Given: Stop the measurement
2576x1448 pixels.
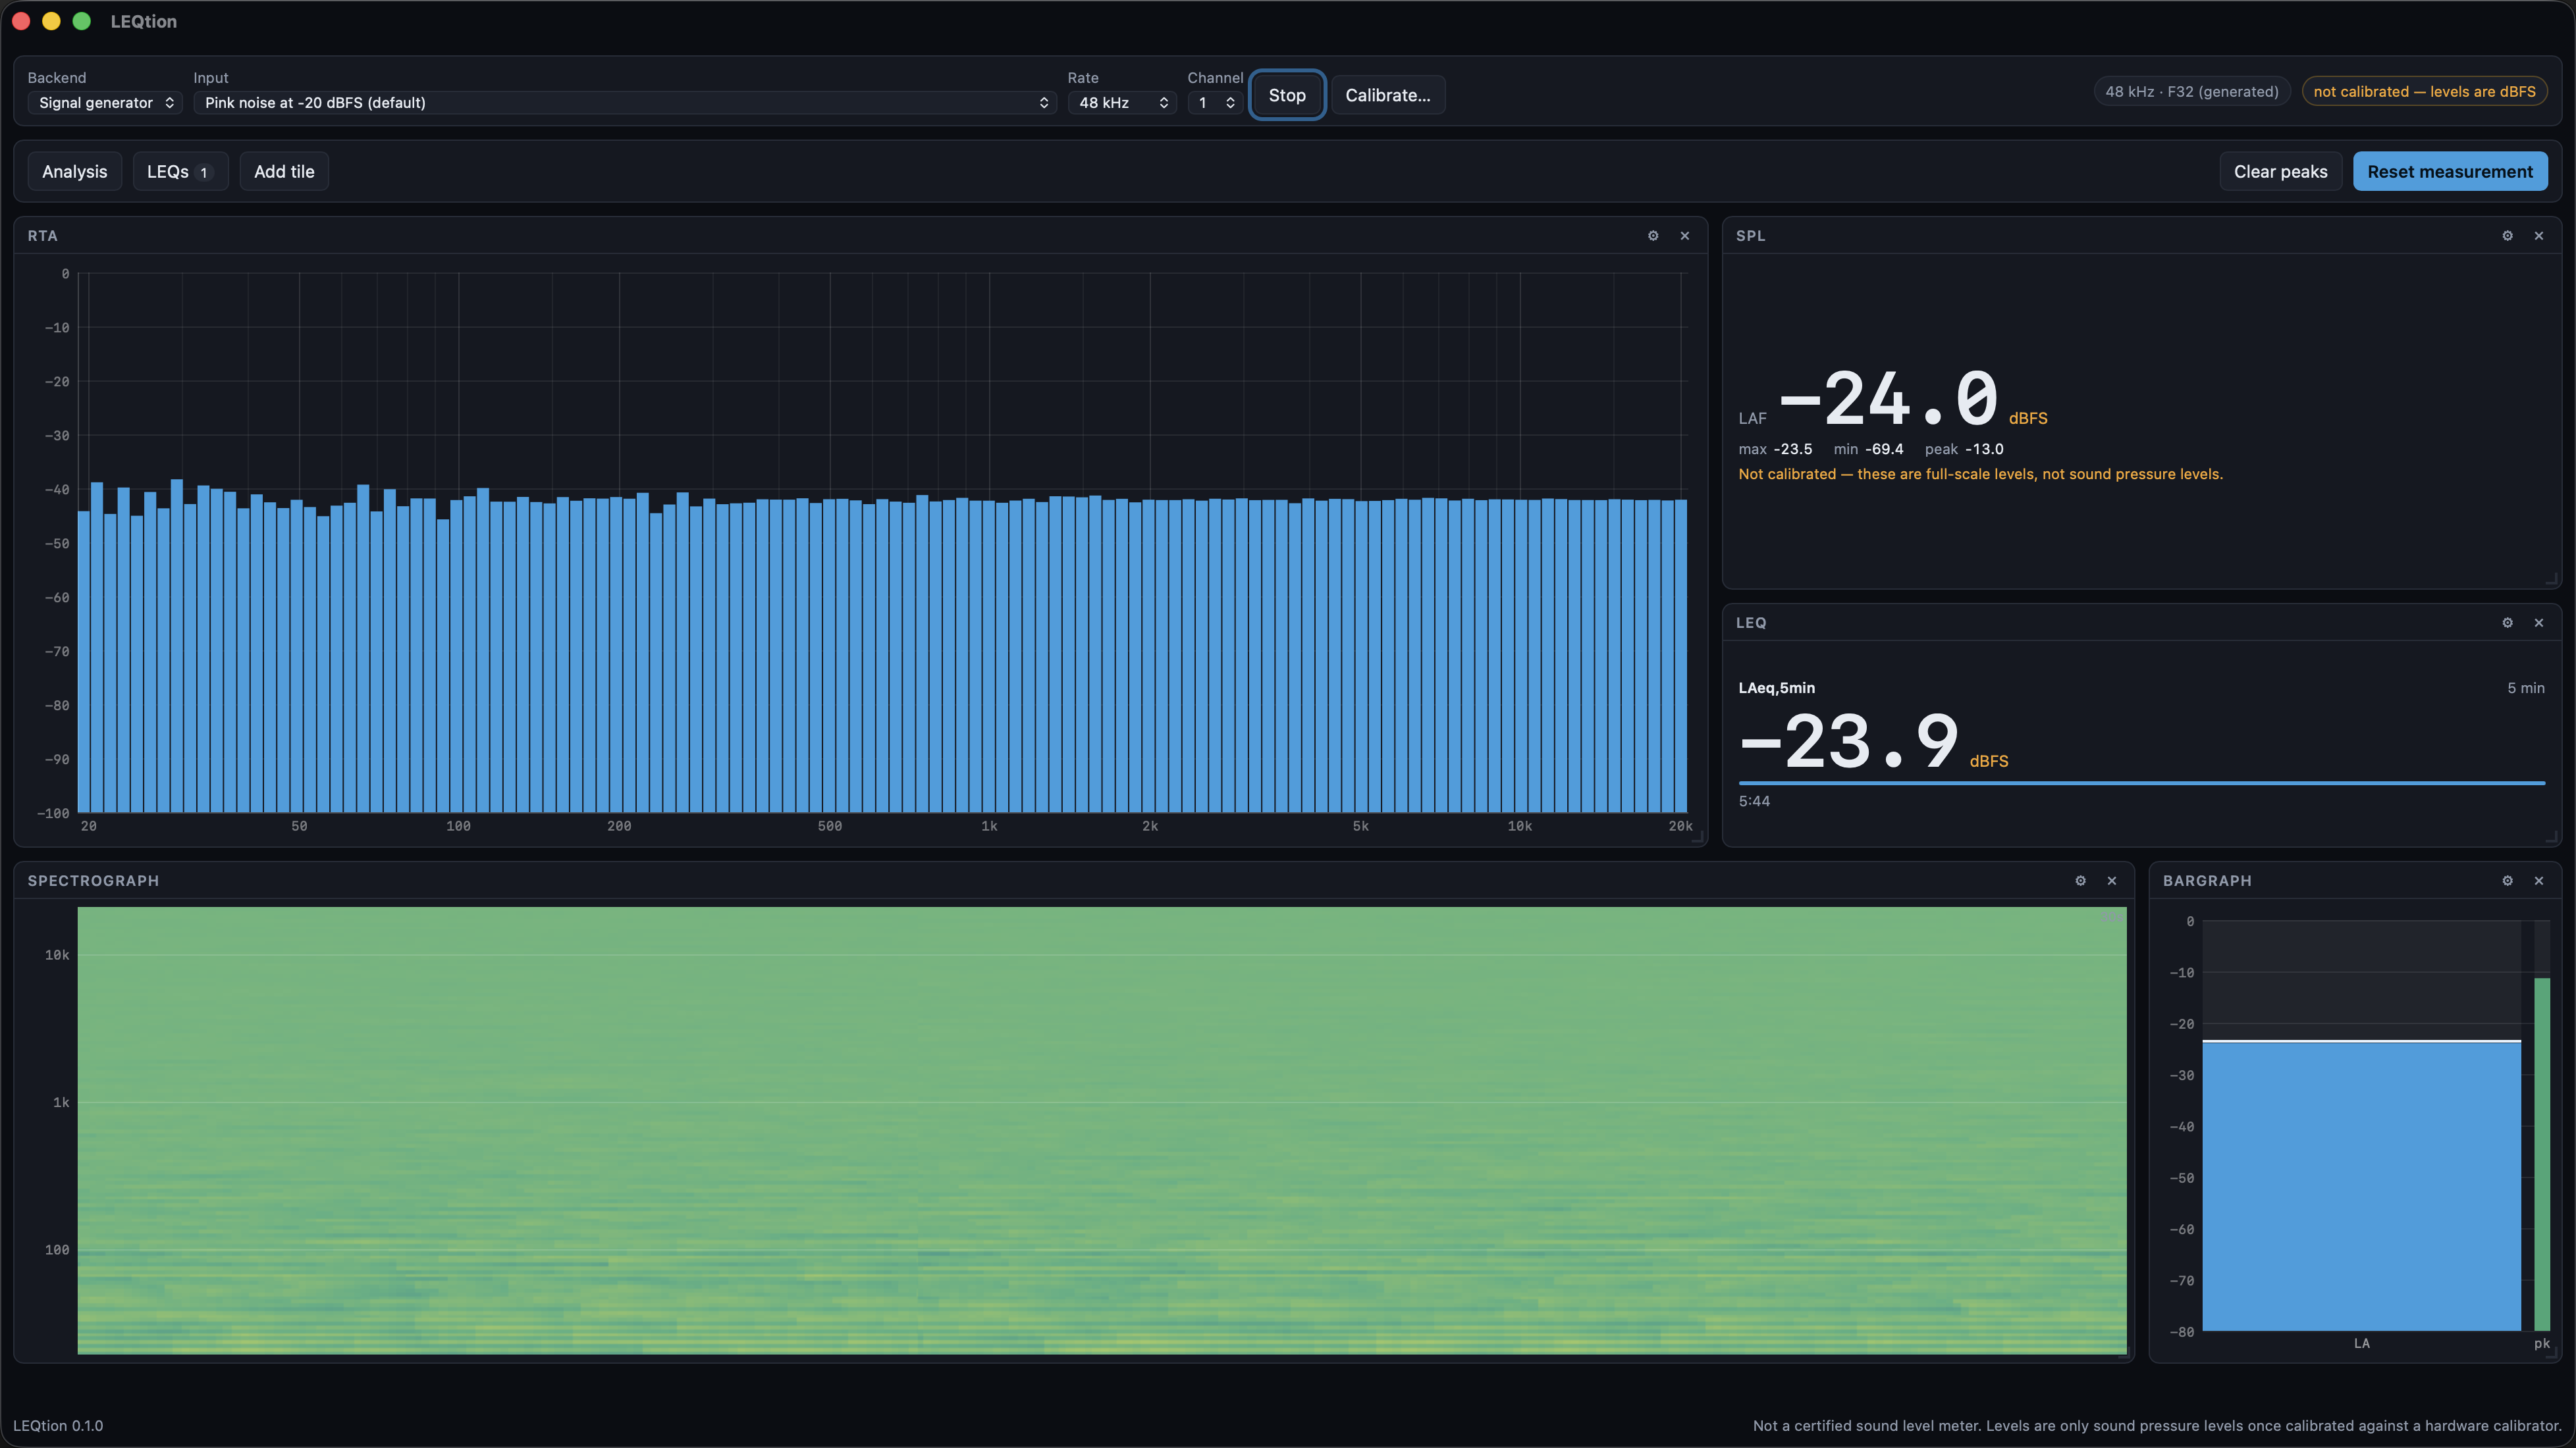Looking at the screenshot, I should [1287, 95].
